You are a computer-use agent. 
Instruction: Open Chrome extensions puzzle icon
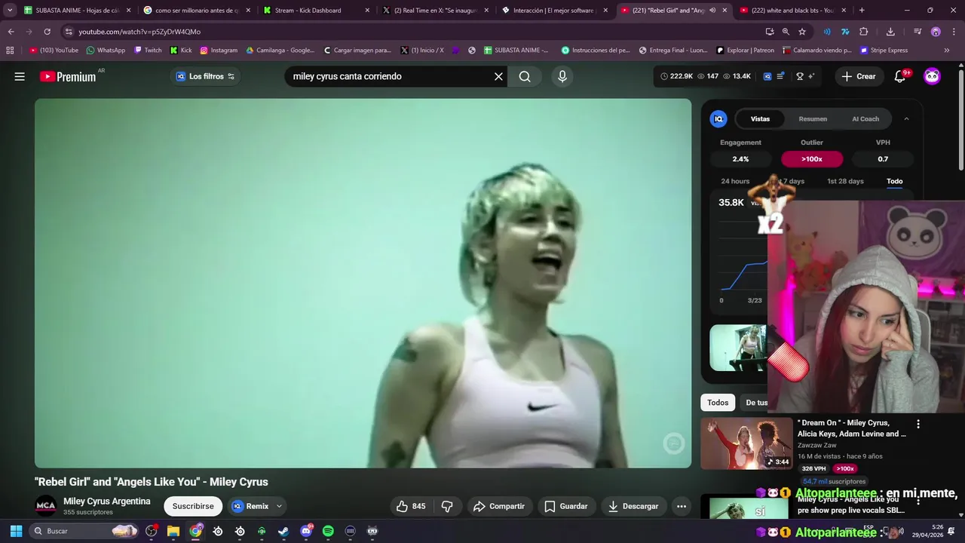point(864,32)
